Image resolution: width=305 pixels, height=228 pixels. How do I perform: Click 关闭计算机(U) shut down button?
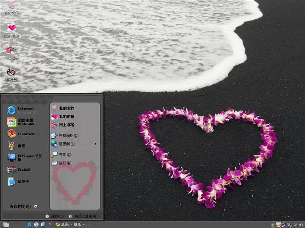coord(83,216)
